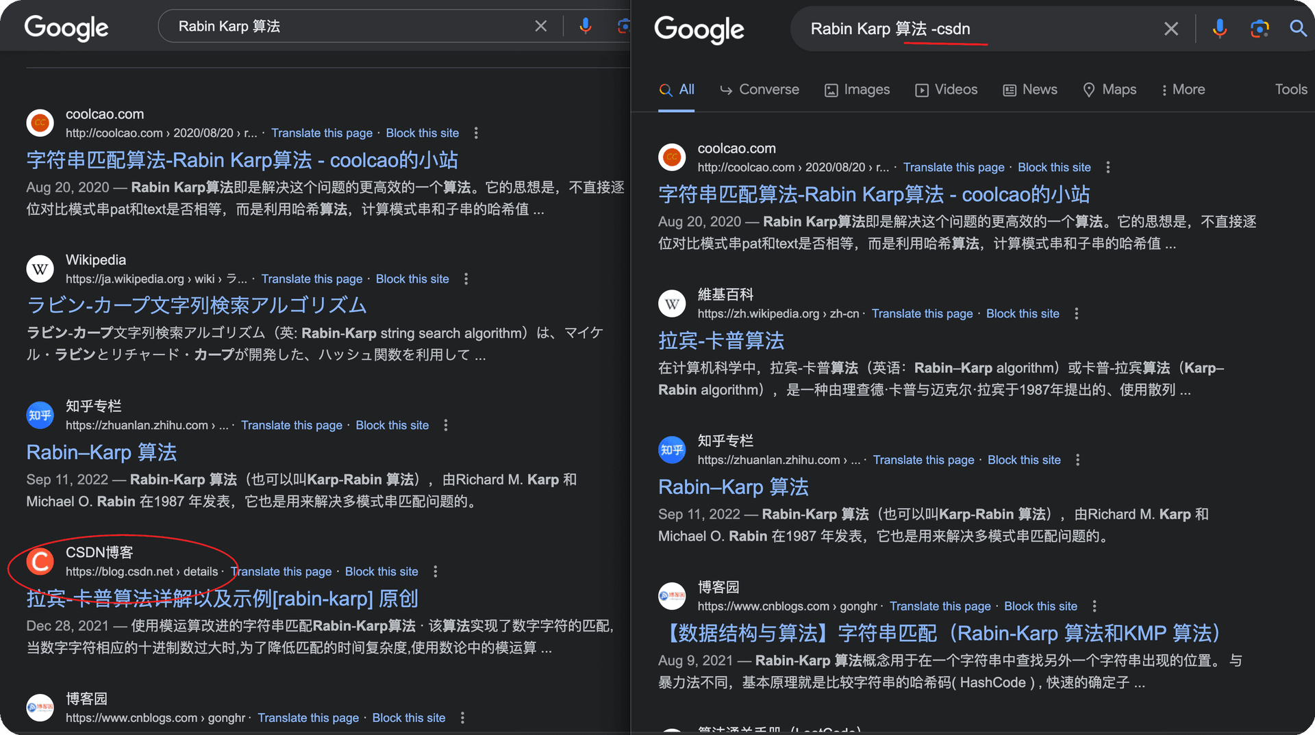Viewport: 1315px width, 735px height.
Task: Block blog.csdn.net site
Action: coord(381,571)
